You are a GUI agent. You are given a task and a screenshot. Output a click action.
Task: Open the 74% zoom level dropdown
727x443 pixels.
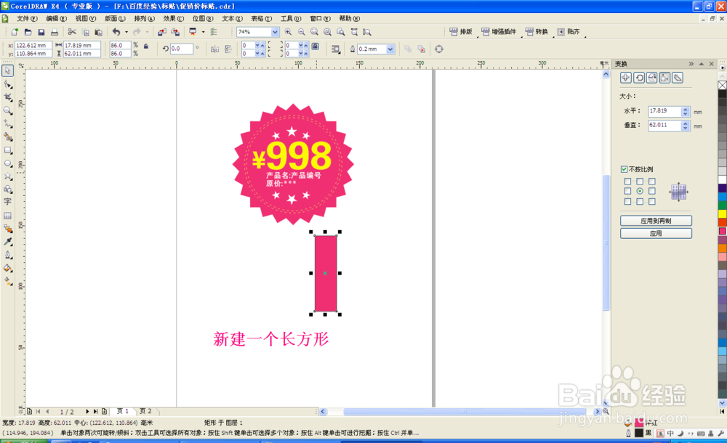click(275, 32)
